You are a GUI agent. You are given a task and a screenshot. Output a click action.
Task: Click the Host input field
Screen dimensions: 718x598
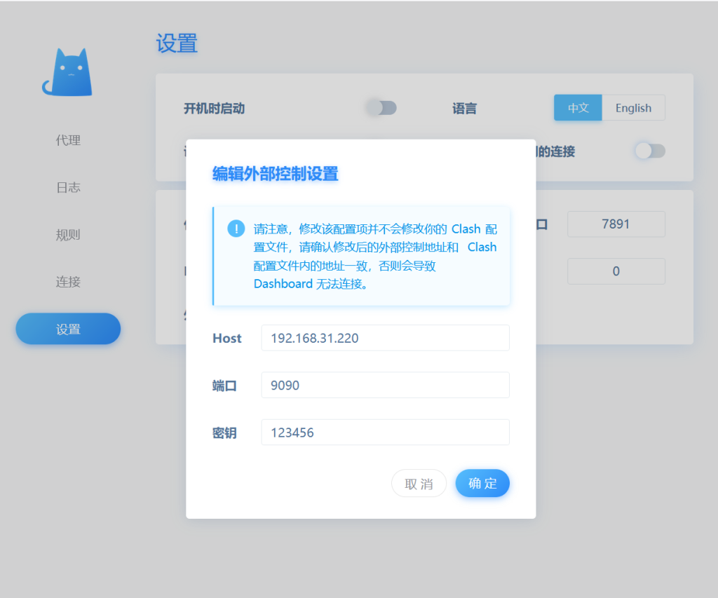[x=385, y=338]
